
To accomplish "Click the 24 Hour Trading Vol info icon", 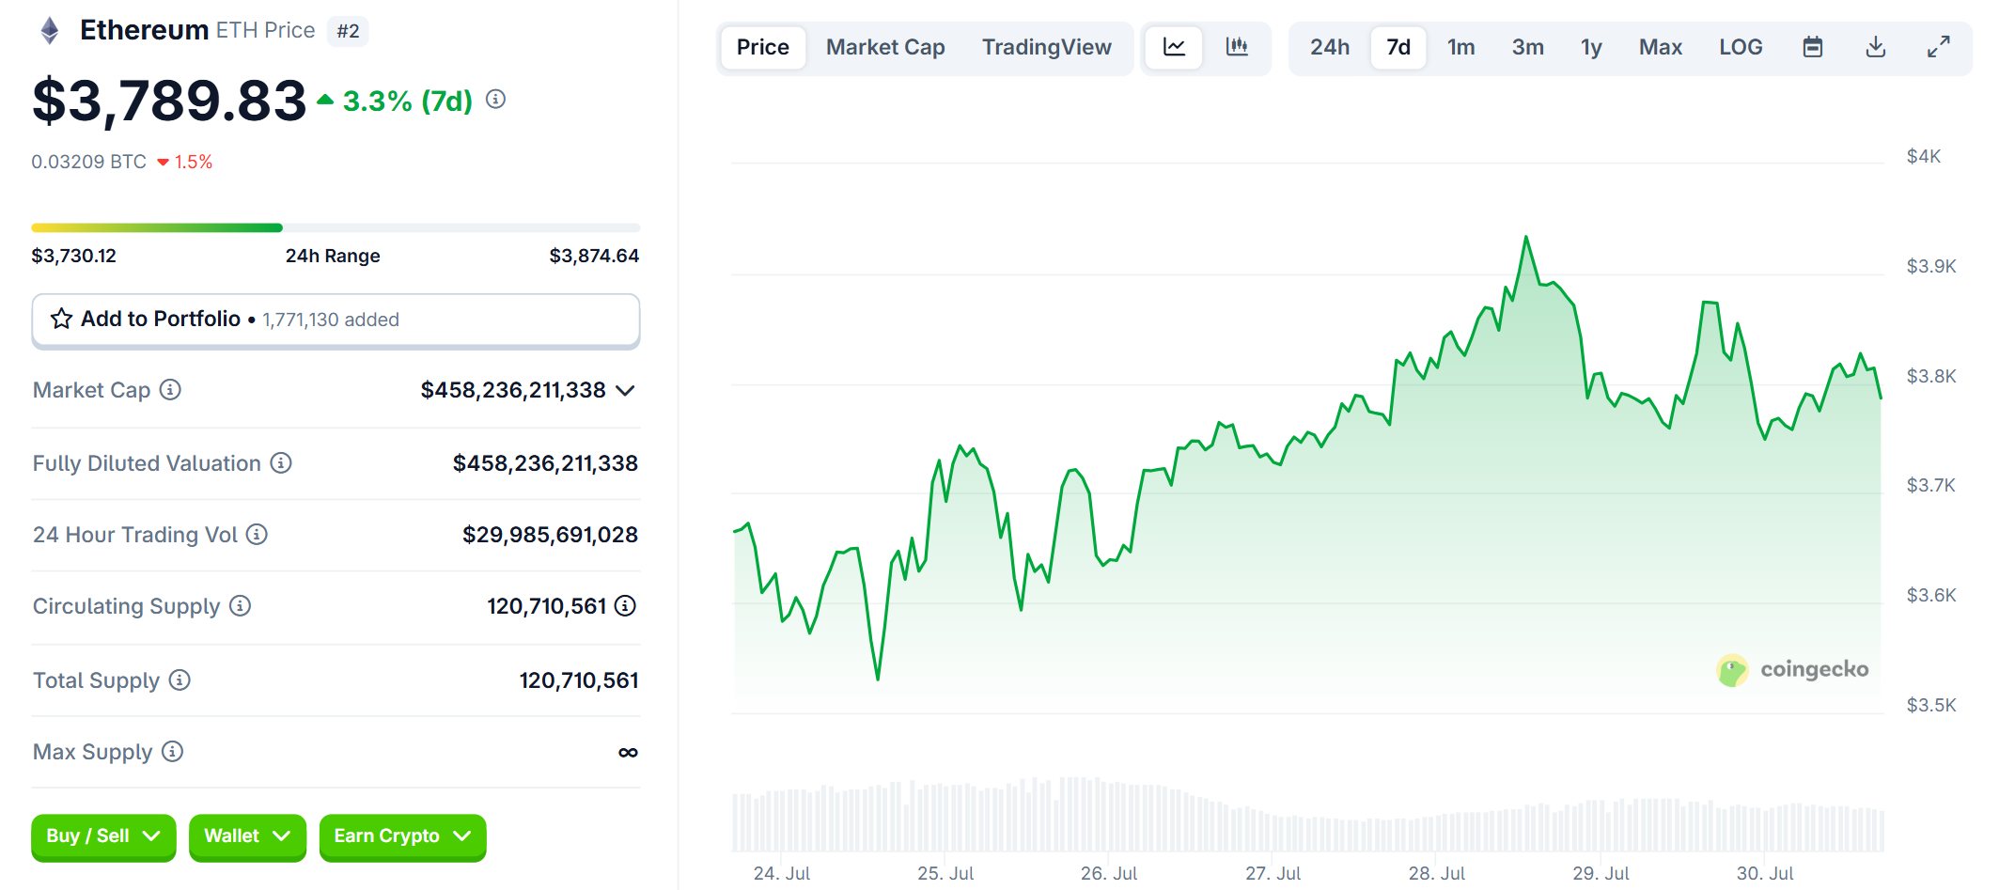I will (257, 534).
